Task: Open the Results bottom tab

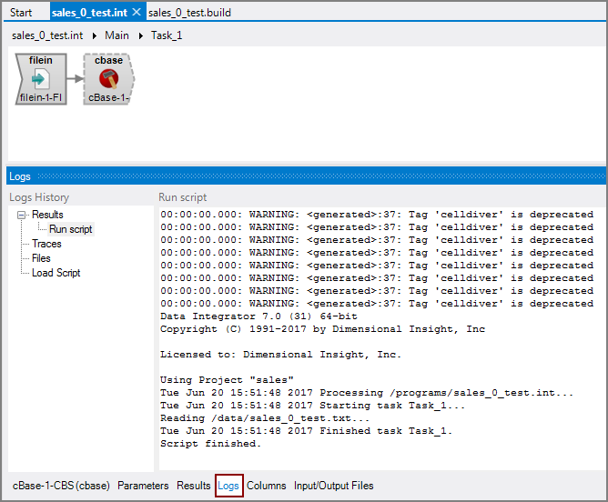Action: (x=193, y=486)
